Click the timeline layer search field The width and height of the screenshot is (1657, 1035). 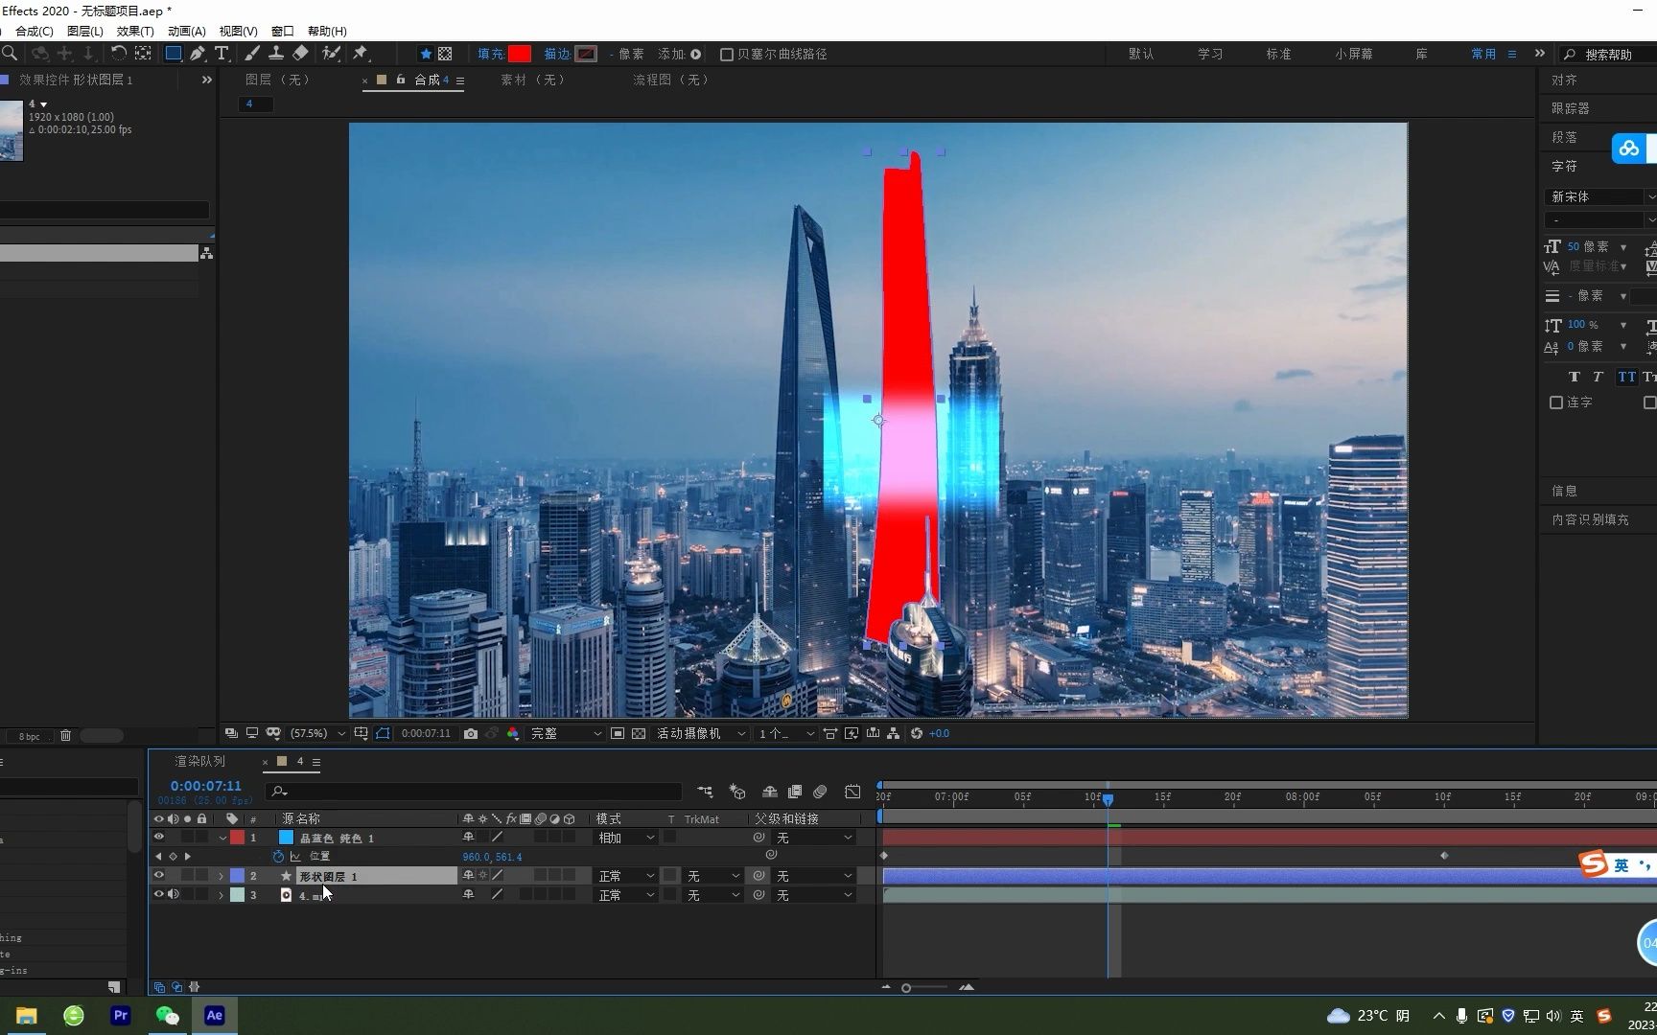(x=476, y=792)
